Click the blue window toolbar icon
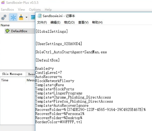This screenshot has height=131, width=152. pyautogui.click(x=33, y=17)
